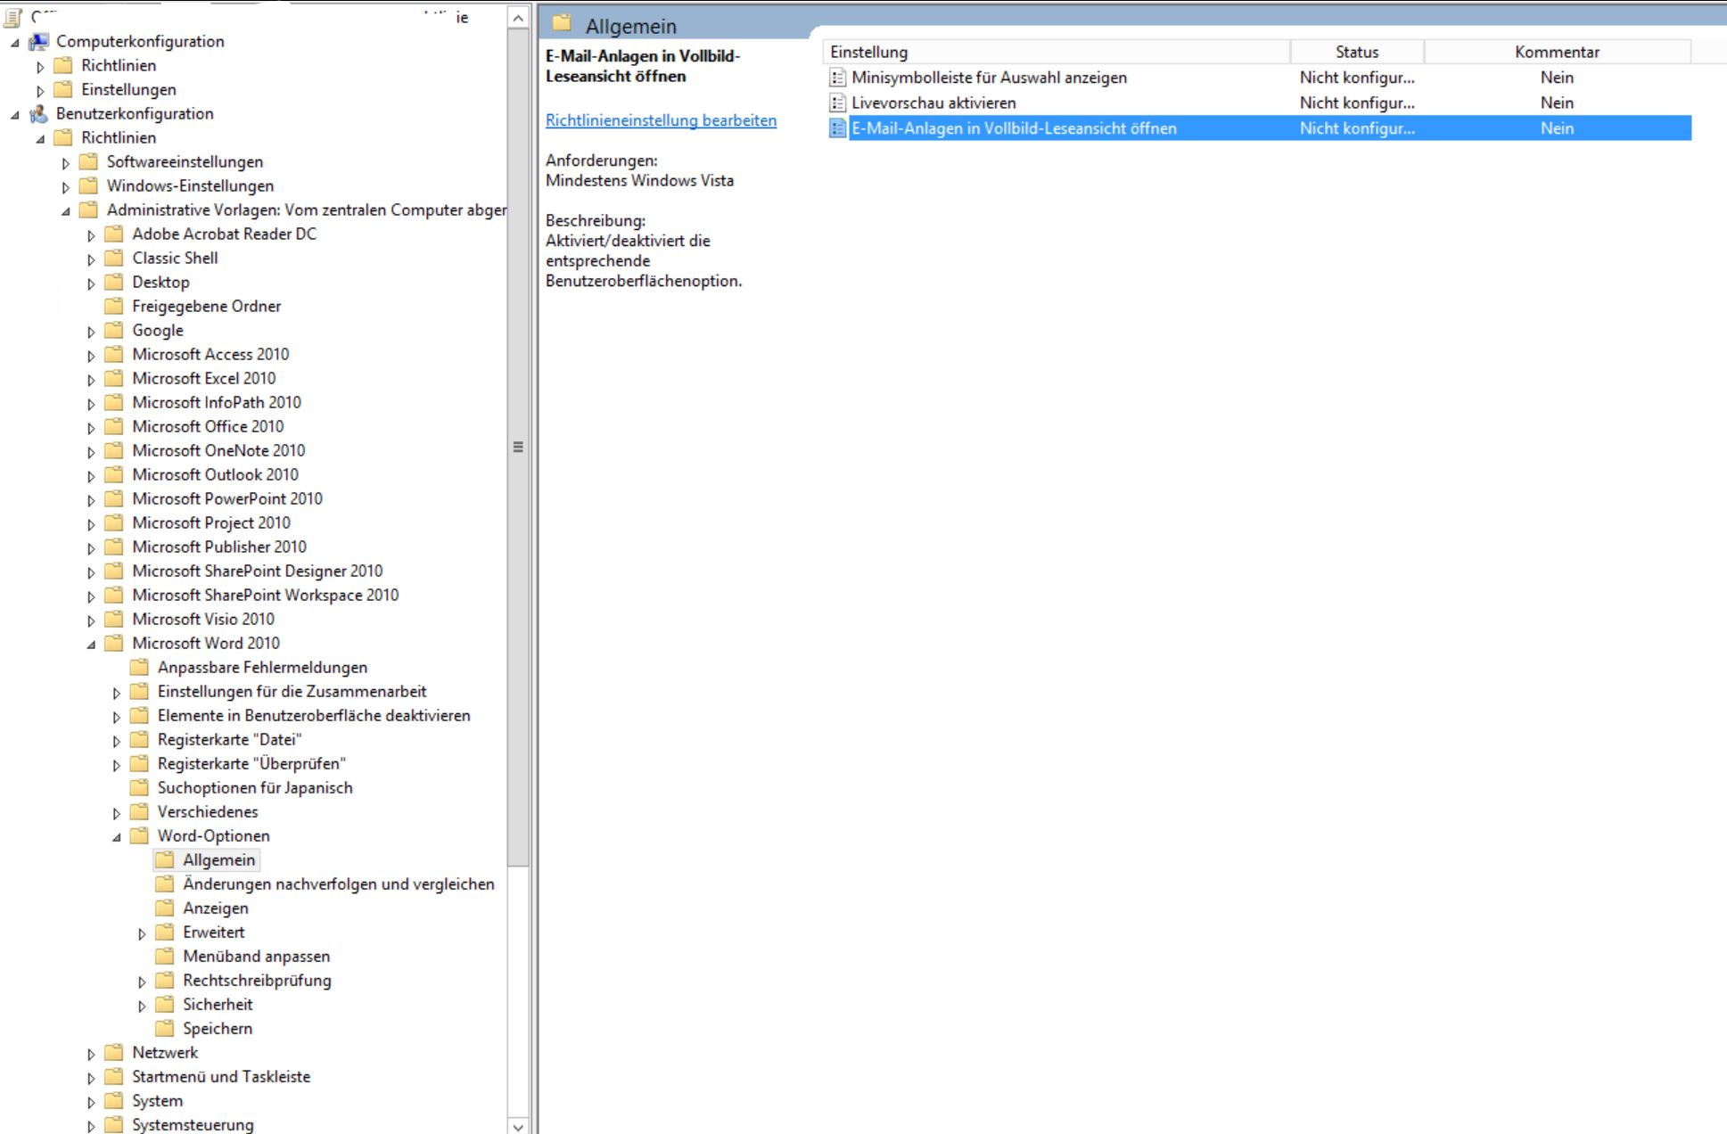Expand the Microsoft Excel 2010 node
Image resolution: width=1727 pixels, height=1134 pixels.
91,380
